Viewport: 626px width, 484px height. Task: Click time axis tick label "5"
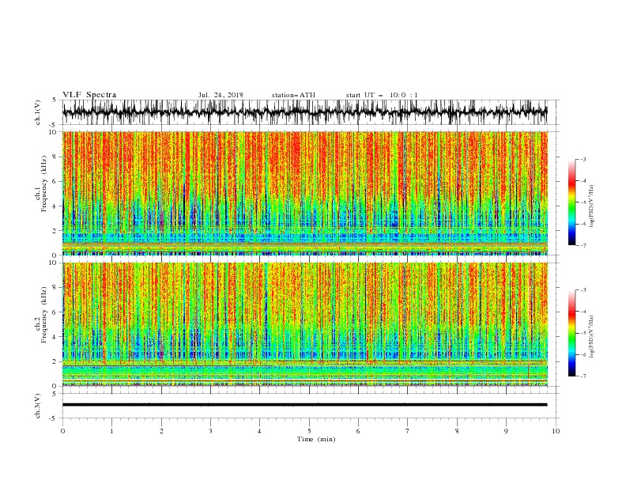coord(309,431)
